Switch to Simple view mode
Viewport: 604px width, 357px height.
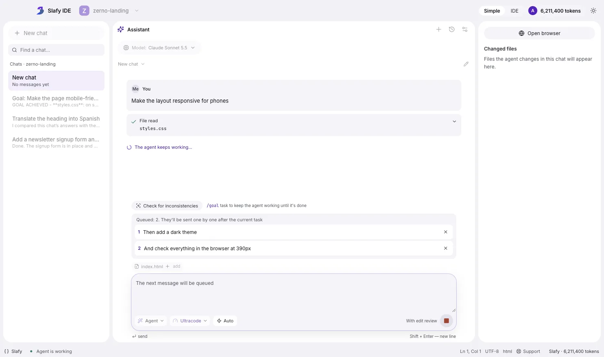492,11
